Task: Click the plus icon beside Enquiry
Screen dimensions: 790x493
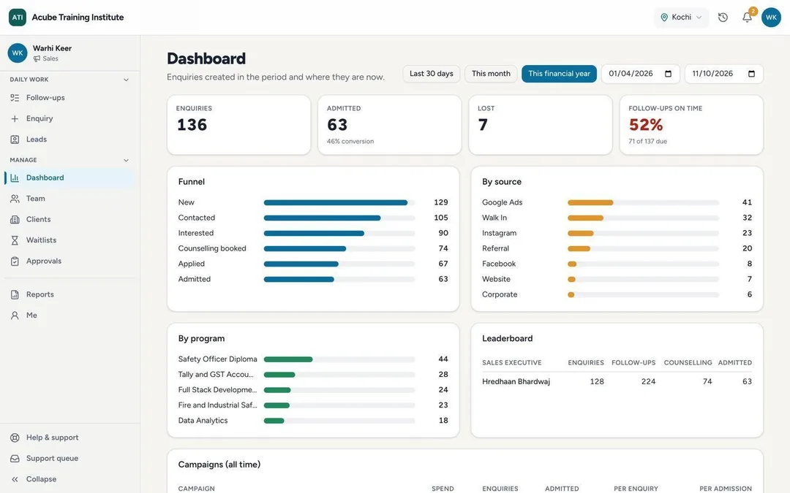Action: [x=15, y=118]
